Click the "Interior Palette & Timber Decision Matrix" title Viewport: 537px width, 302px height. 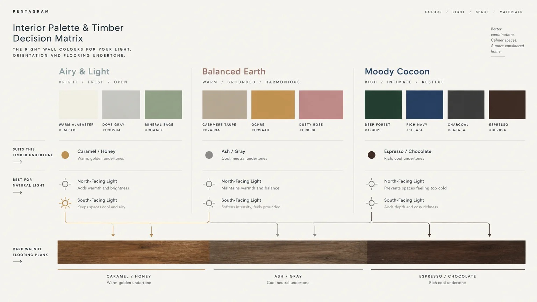tap(68, 33)
